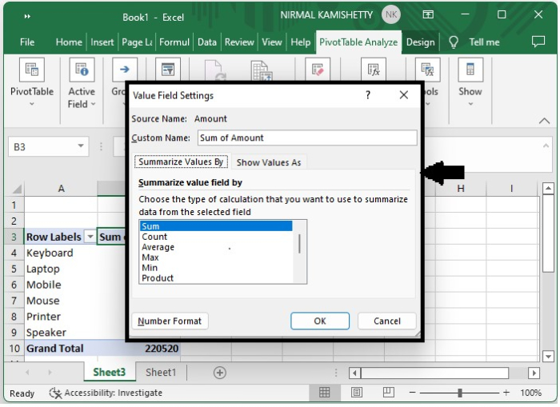The image size is (560, 407).
Task: Select Product in the calculation list
Action: [x=216, y=278]
